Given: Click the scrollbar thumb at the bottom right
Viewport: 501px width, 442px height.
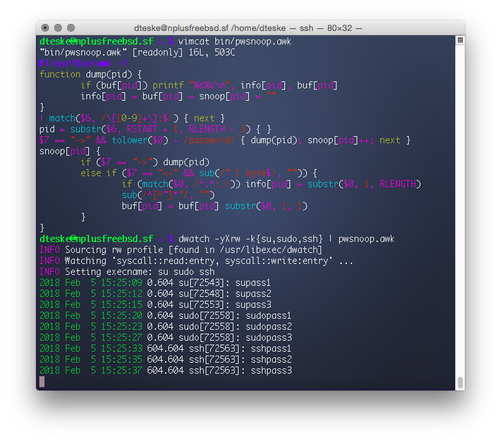Looking at the screenshot, I should (460, 383).
